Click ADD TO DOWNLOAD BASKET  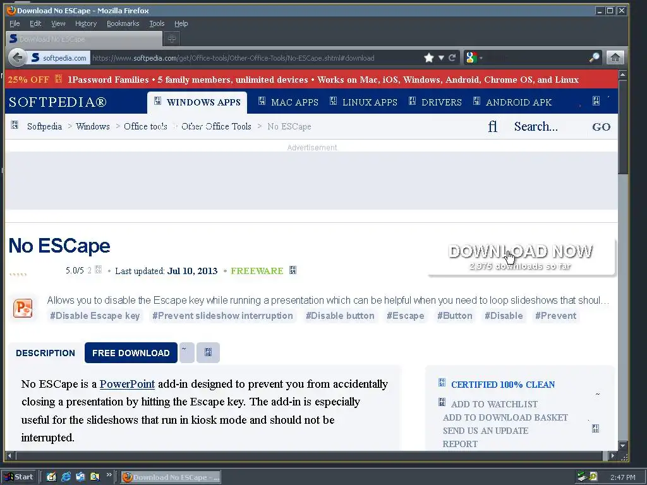pyautogui.click(x=505, y=417)
